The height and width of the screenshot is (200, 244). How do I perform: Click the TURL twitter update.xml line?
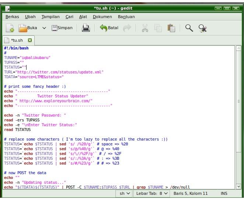click(x=54, y=72)
